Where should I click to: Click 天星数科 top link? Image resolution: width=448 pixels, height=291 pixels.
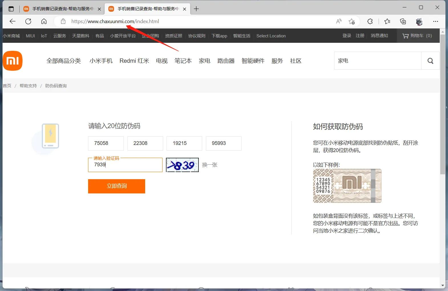tap(81, 36)
